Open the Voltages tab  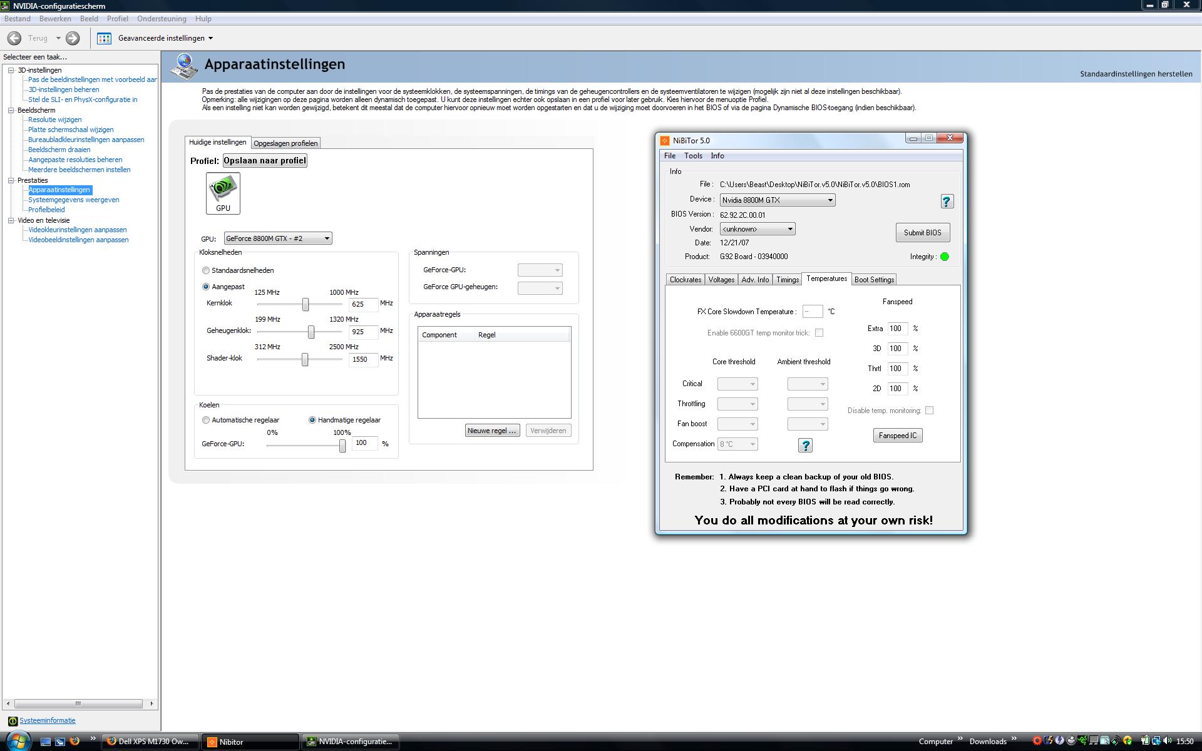coord(721,280)
